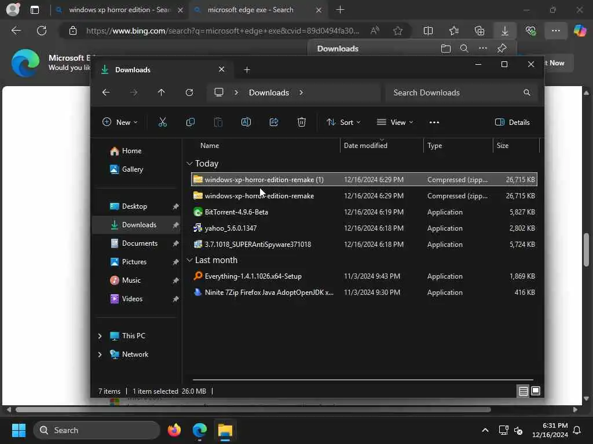Click the Edge page vertical scrollbar thumb
Screen dimensions: 593x444
coord(586,250)
